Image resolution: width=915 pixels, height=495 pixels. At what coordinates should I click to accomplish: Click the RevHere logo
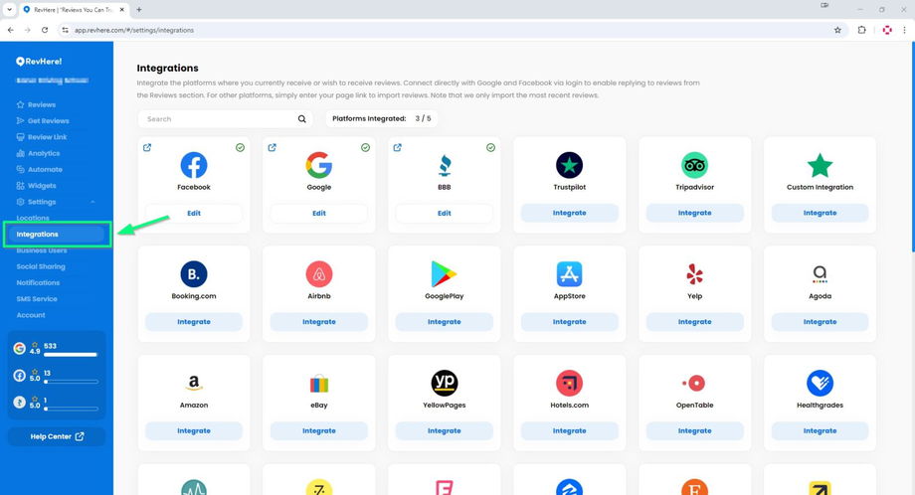point(39,62)
